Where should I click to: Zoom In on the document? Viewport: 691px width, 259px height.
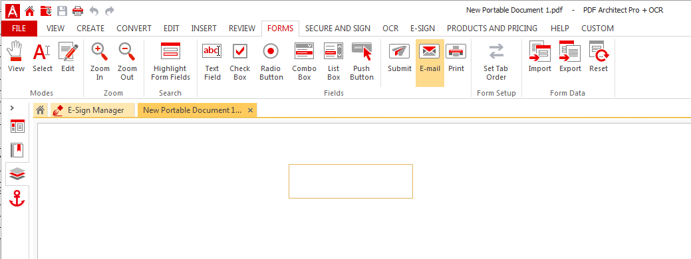(100, 62)
